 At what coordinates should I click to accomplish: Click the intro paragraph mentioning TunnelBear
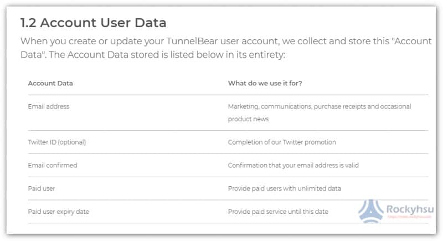pyautogui.click(x=226, y=48)
